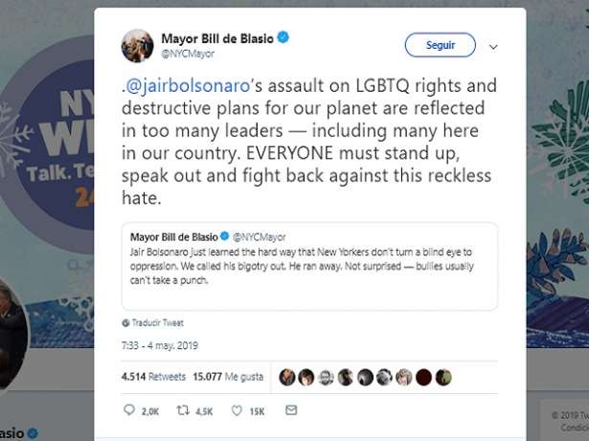Click the retweet arrows icon
The width and height of the screenshot is (589, 441).
tap(183, 410)
